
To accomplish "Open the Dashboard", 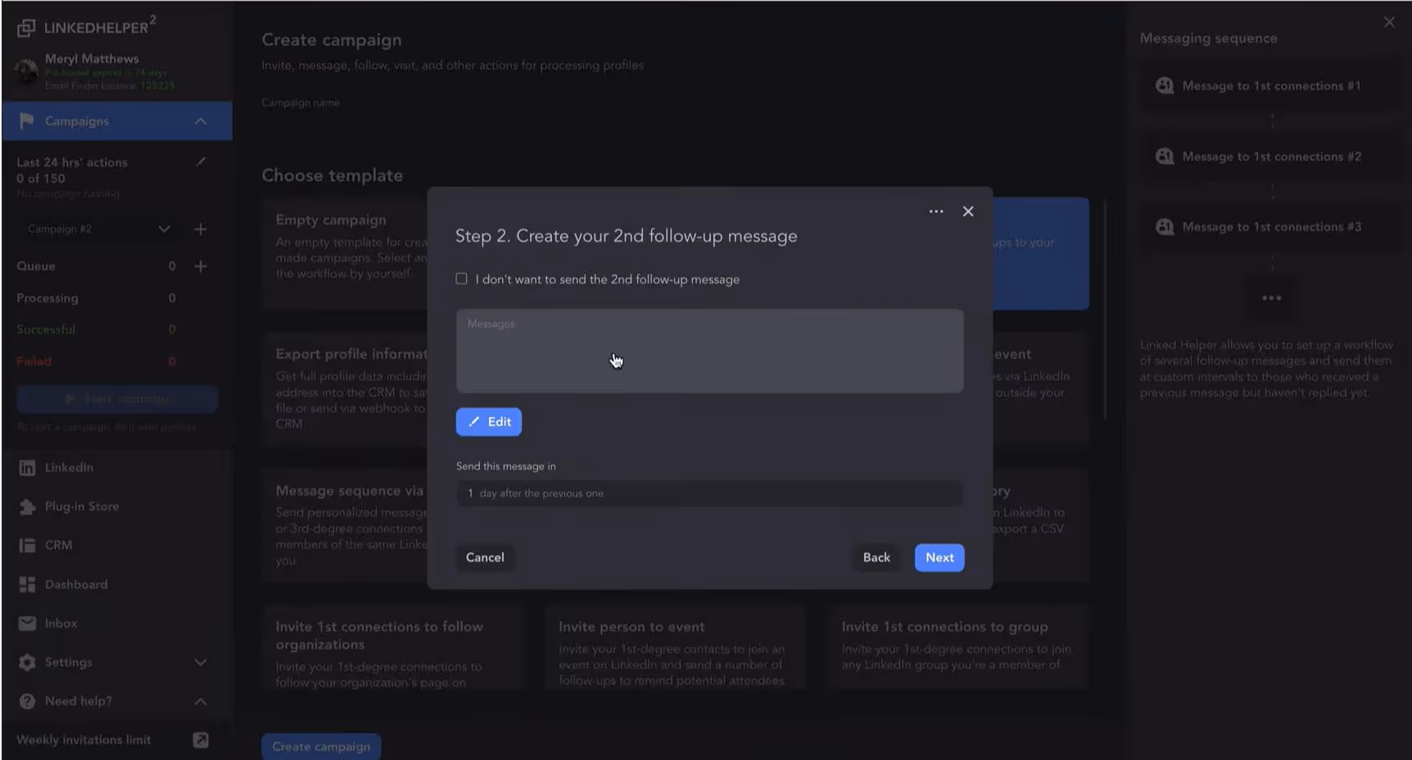I will pos(75,584).
